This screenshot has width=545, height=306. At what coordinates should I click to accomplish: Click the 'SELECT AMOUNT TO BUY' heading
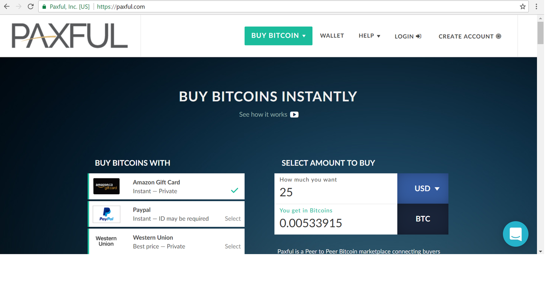point(328,163)
